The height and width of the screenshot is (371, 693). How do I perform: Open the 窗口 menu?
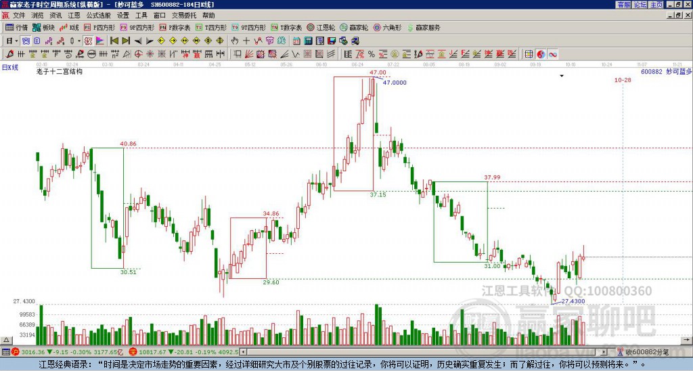pos(160,16)
